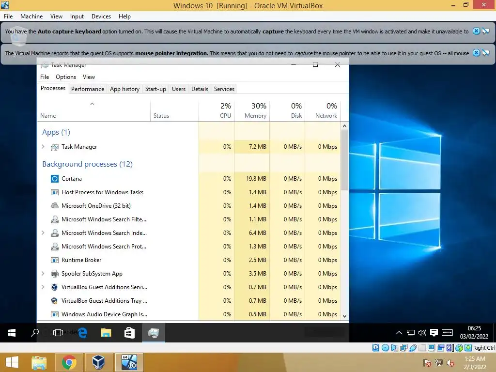The width and height of the screenshot is (496, 372).
Task: Open the guest touch keyboard icon
Action: pos(447,333)
